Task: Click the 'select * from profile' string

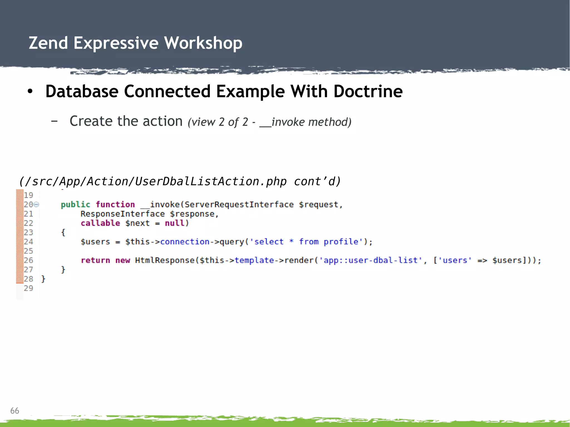Action: (x=306, y=242)
